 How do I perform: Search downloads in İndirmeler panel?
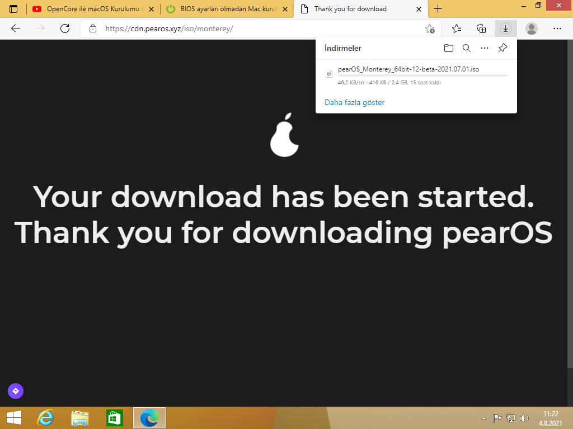point(467,48)
